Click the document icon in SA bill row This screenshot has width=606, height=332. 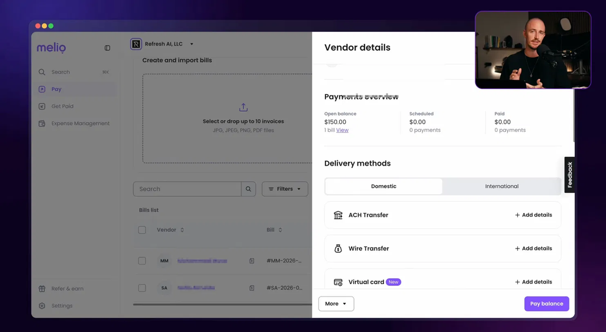252,288
